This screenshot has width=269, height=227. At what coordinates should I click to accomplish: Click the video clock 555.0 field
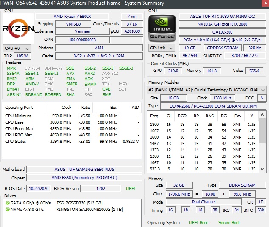tap(254, 71)
